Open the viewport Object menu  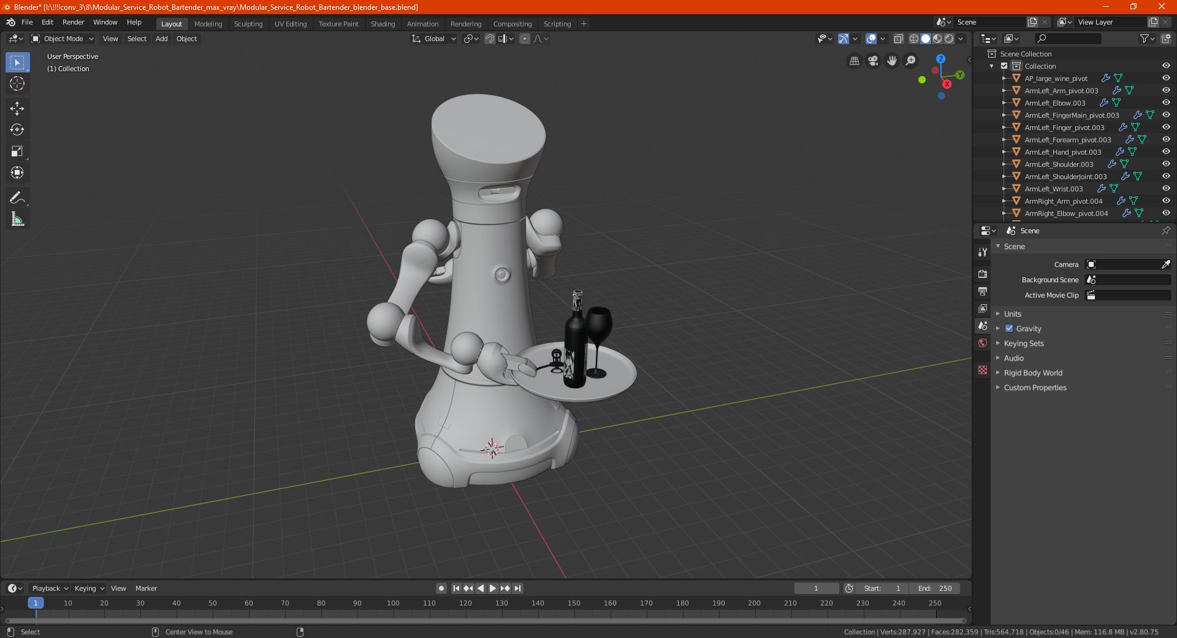coord(186,39)
